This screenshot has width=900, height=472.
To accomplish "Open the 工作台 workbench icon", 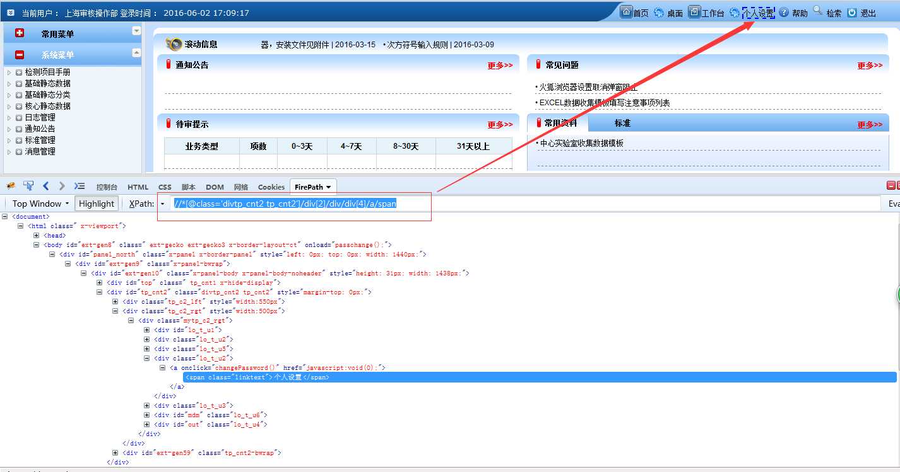I will [x=694, y=12].
